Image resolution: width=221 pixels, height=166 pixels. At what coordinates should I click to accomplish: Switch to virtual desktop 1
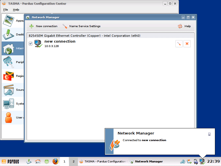tap(64, 162)
